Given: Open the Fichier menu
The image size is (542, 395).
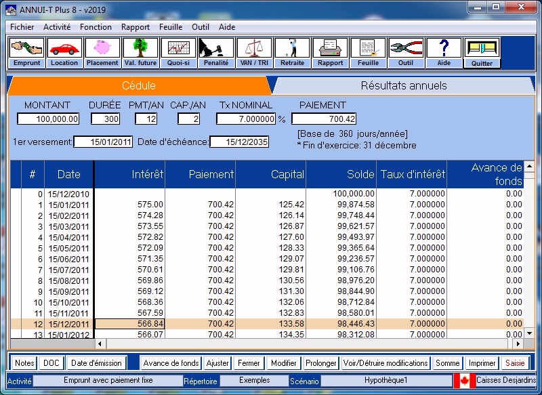Looking at the screenshot, I should tap(22, 27).
